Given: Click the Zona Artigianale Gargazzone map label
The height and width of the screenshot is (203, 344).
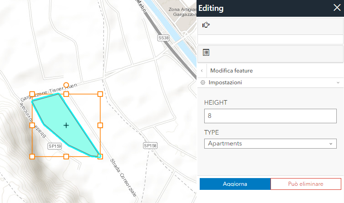Looking at the screenshot, I should tap(182, 12).
